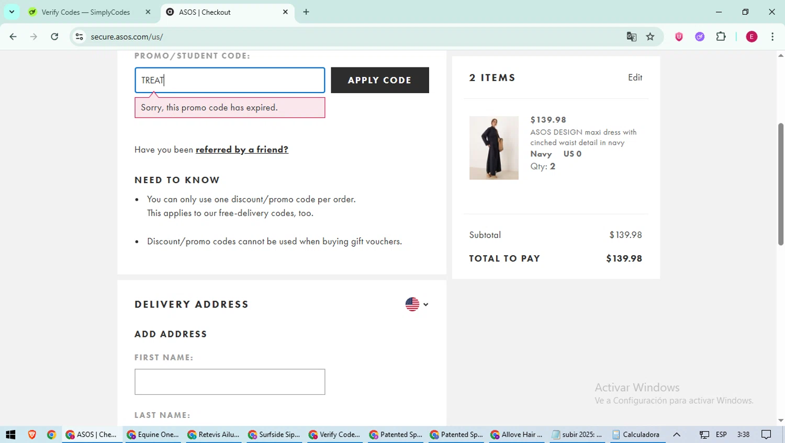The width and height of the screenshot is (785, 443).
Task: Close the Verify Codes — SimplyCodes tab
Action: pyautogui.click(x=148, y=12)
